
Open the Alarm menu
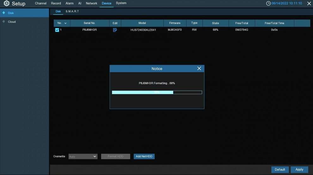[70, 3]
